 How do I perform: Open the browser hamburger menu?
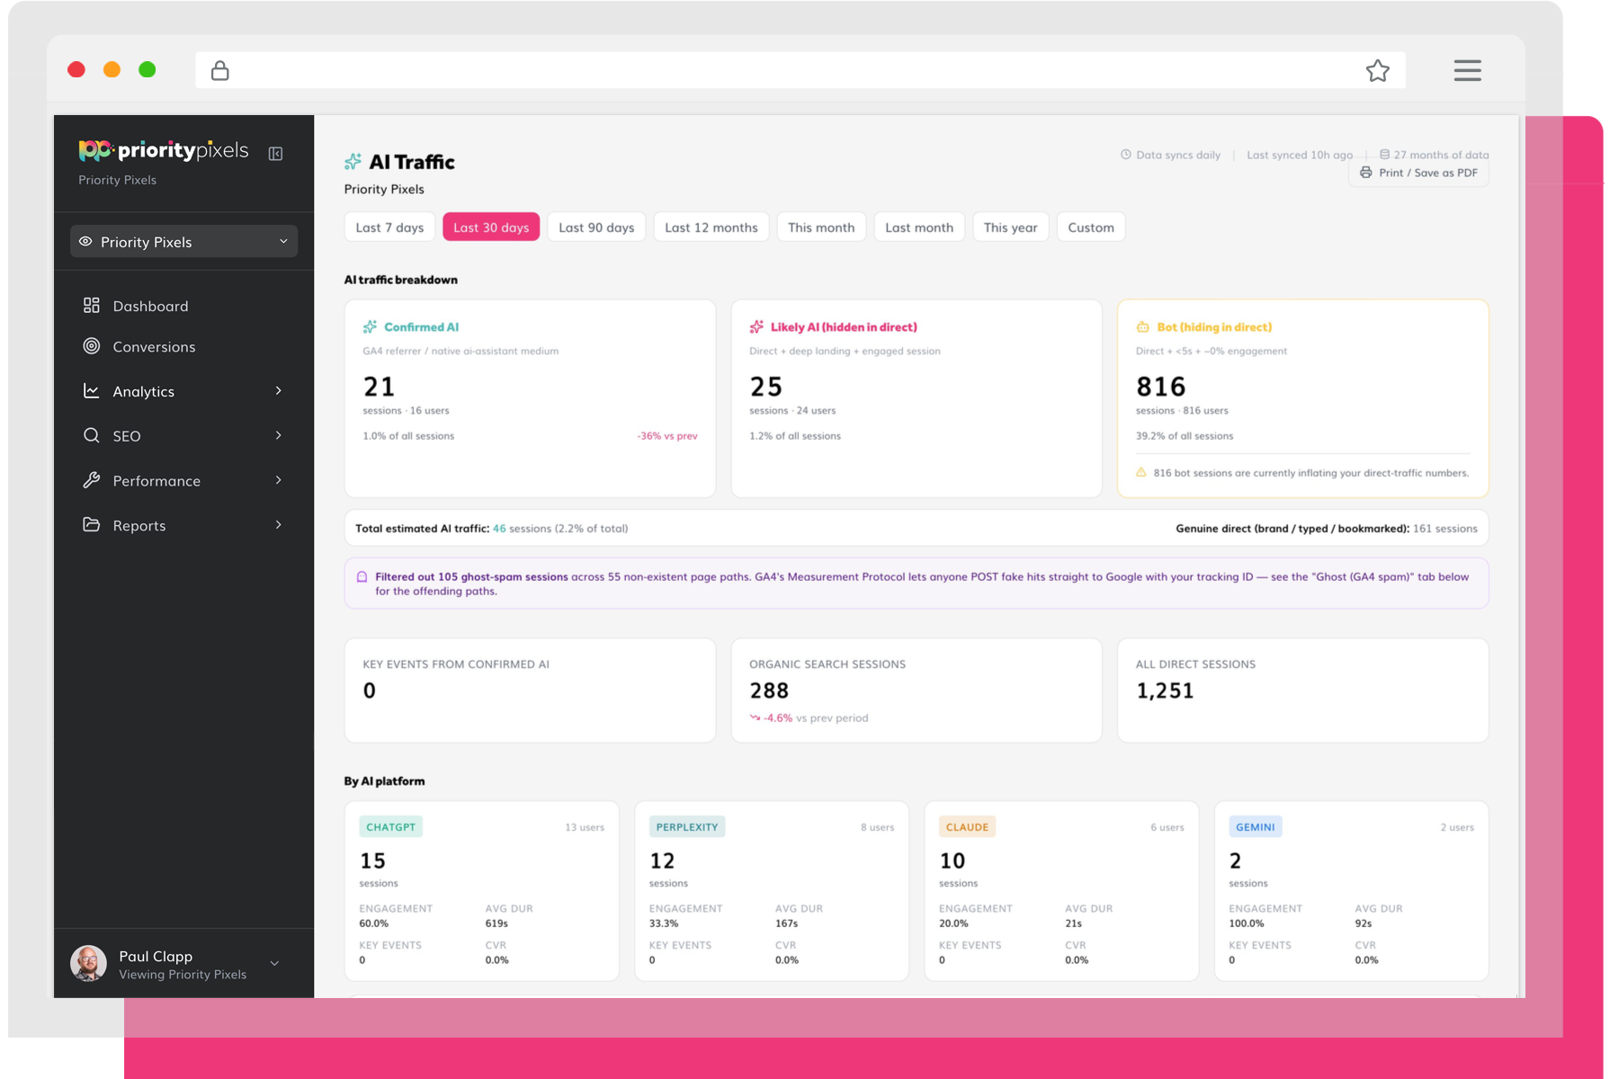[x=1467, y=70]
